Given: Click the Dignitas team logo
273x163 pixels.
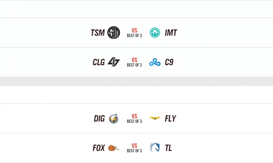Looking at the screenshot, I should (114, 119).
